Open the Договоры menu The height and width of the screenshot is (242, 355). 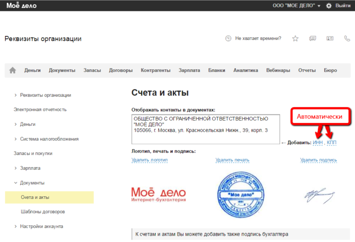tap(121, 70)
